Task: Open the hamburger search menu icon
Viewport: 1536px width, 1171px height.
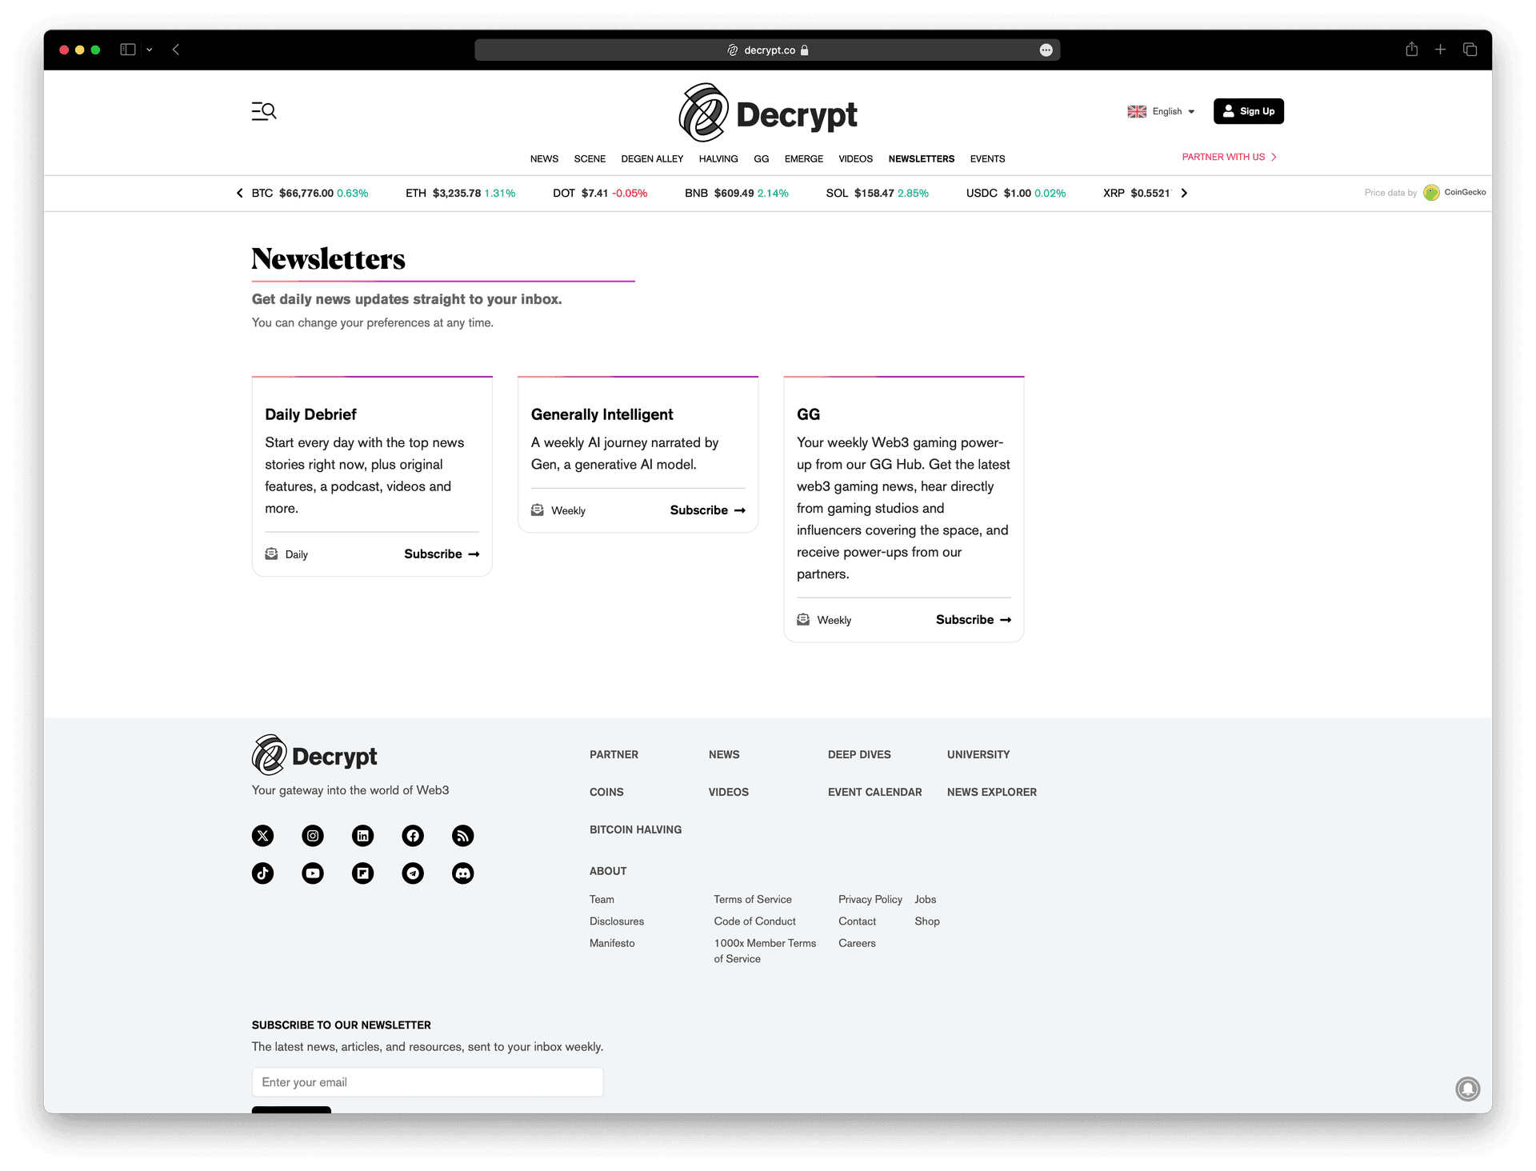Action: (x=264, y=111)
